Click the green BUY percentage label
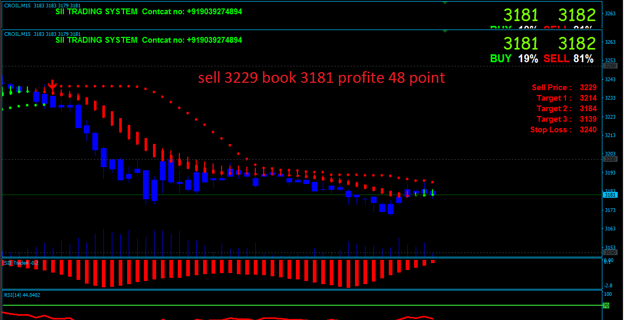624x320 pixels. [x=501, y=59]
